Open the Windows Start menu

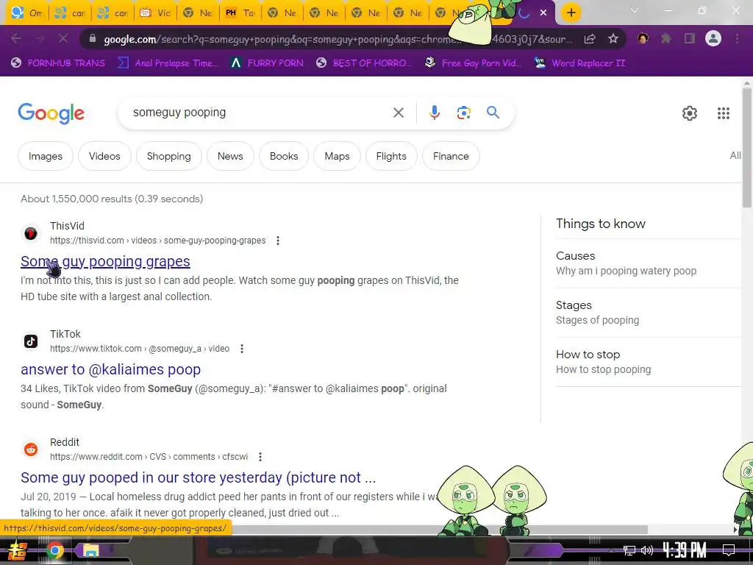tap(17, 550)
